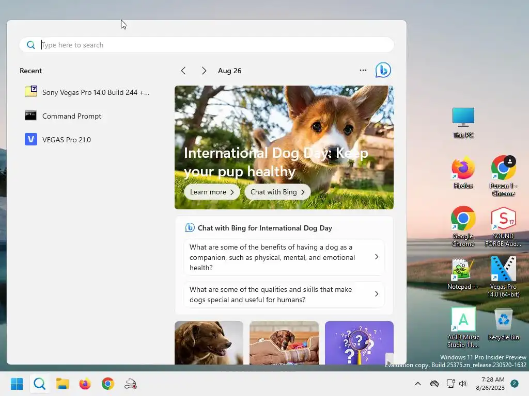Click the Windows Start button
The image size is (529, 396).
[17, 384]
